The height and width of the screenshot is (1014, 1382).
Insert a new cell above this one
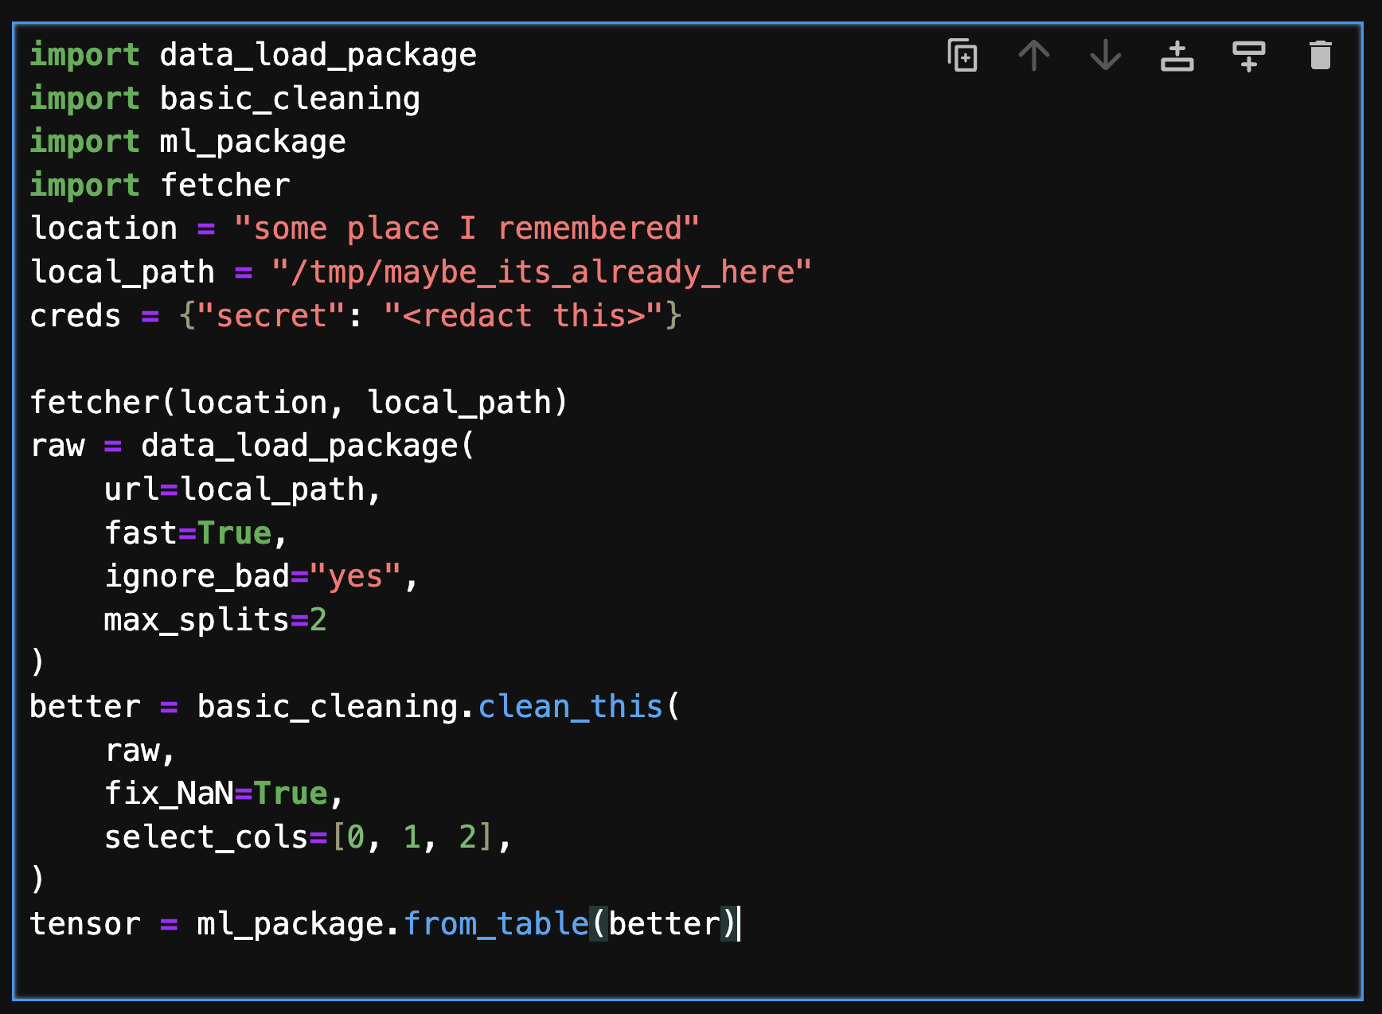[x=1177, y=56]
